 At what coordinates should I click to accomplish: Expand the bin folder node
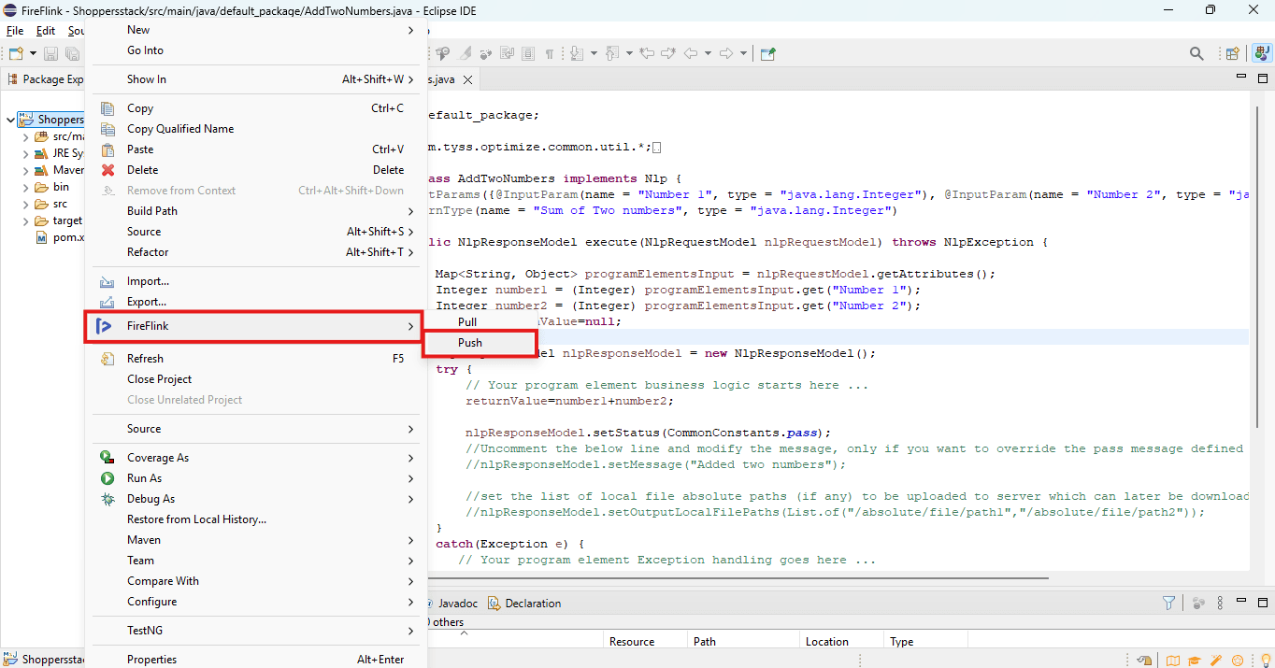point(26,187)
